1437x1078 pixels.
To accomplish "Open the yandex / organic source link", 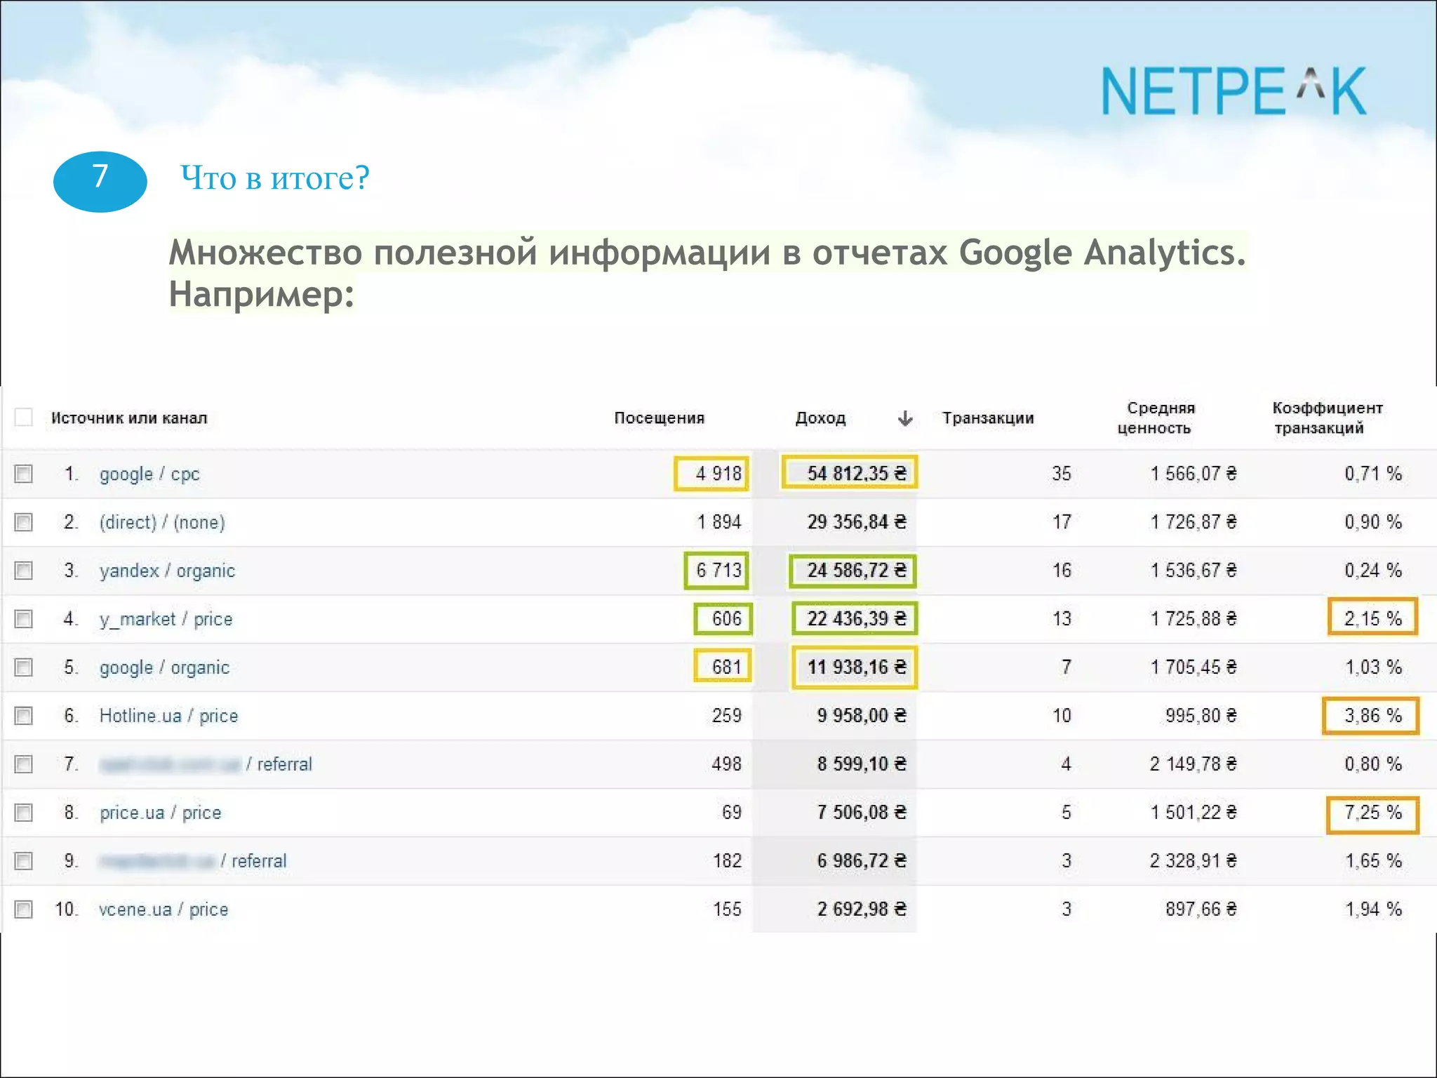I will (x=167, y=571).
